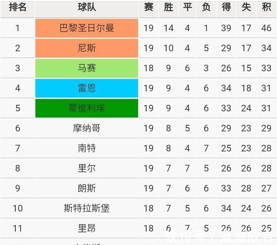277x245 pixels.
Task: Open the 斯特拉斯堡 team entry
Action: coord(87,208)
